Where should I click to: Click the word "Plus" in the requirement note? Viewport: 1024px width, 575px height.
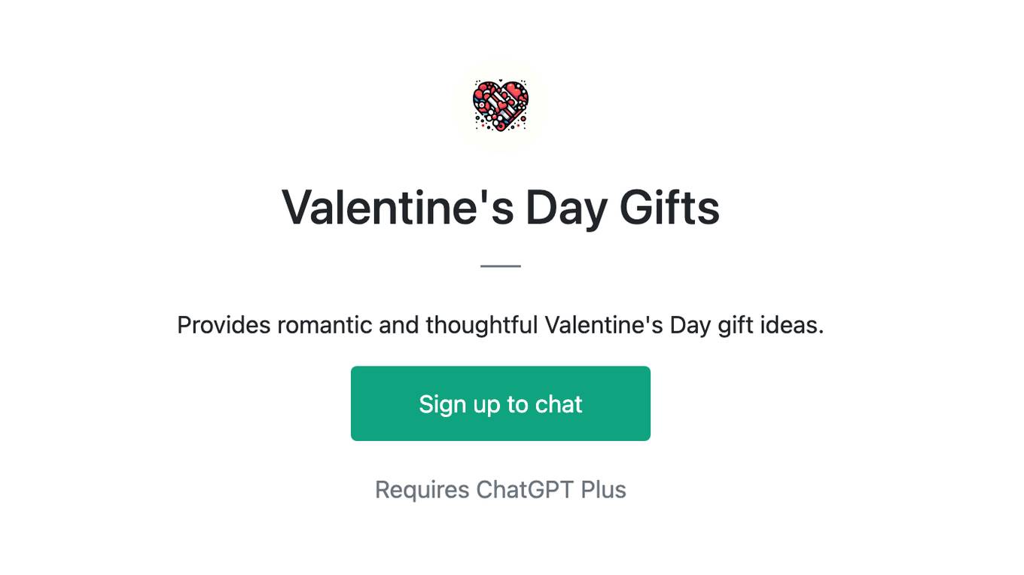tap(603, 489)
